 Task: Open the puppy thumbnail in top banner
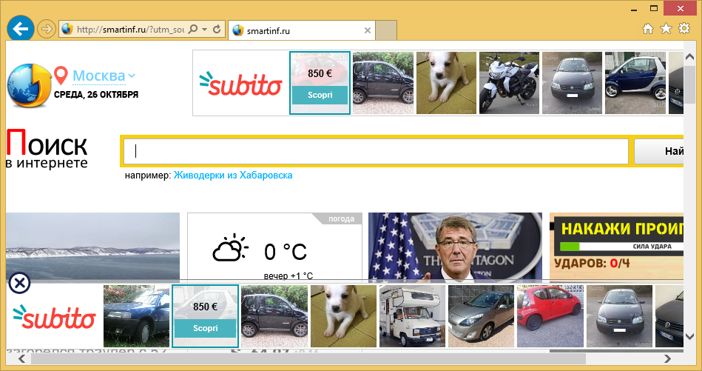click(446, 83)
